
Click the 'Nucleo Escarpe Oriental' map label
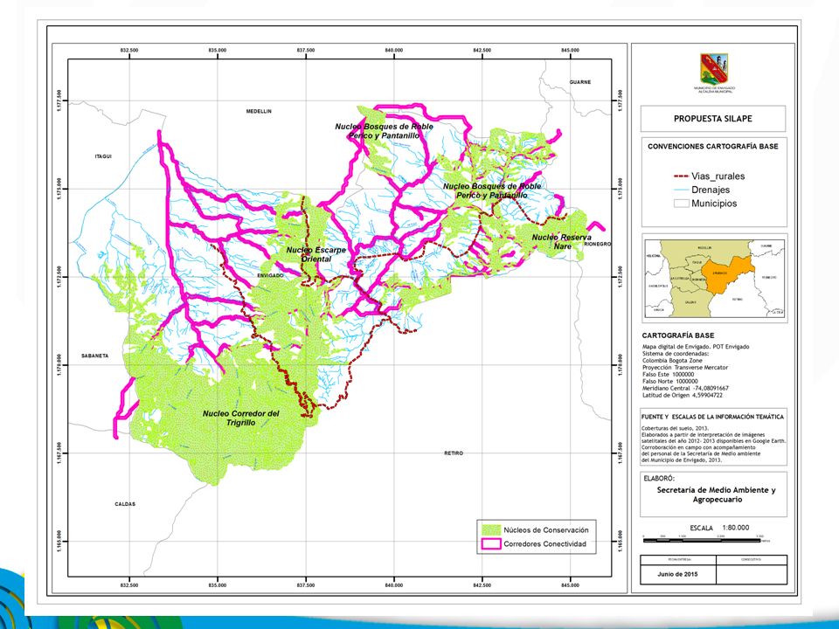tap(316, 254)
